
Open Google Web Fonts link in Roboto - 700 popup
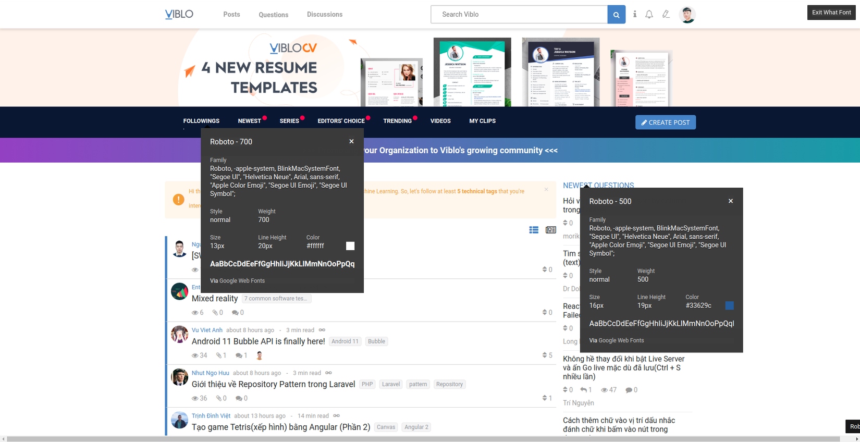(242, 281)
